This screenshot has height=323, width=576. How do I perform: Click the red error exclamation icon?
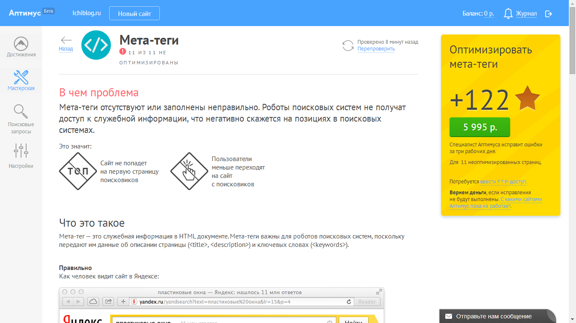pos(123,52)
